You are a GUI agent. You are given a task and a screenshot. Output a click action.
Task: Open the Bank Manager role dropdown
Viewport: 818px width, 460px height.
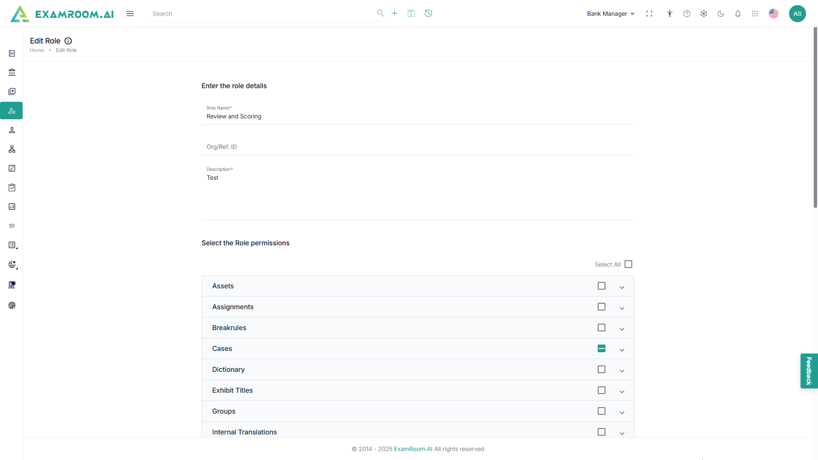point(611,14)
